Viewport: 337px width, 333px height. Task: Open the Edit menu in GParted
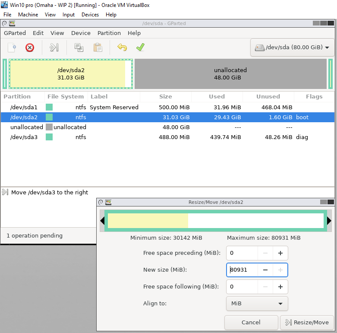38,33
